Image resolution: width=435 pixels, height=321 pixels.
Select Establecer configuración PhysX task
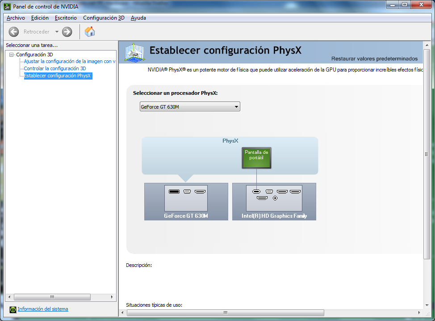click(x=58, y=76)
